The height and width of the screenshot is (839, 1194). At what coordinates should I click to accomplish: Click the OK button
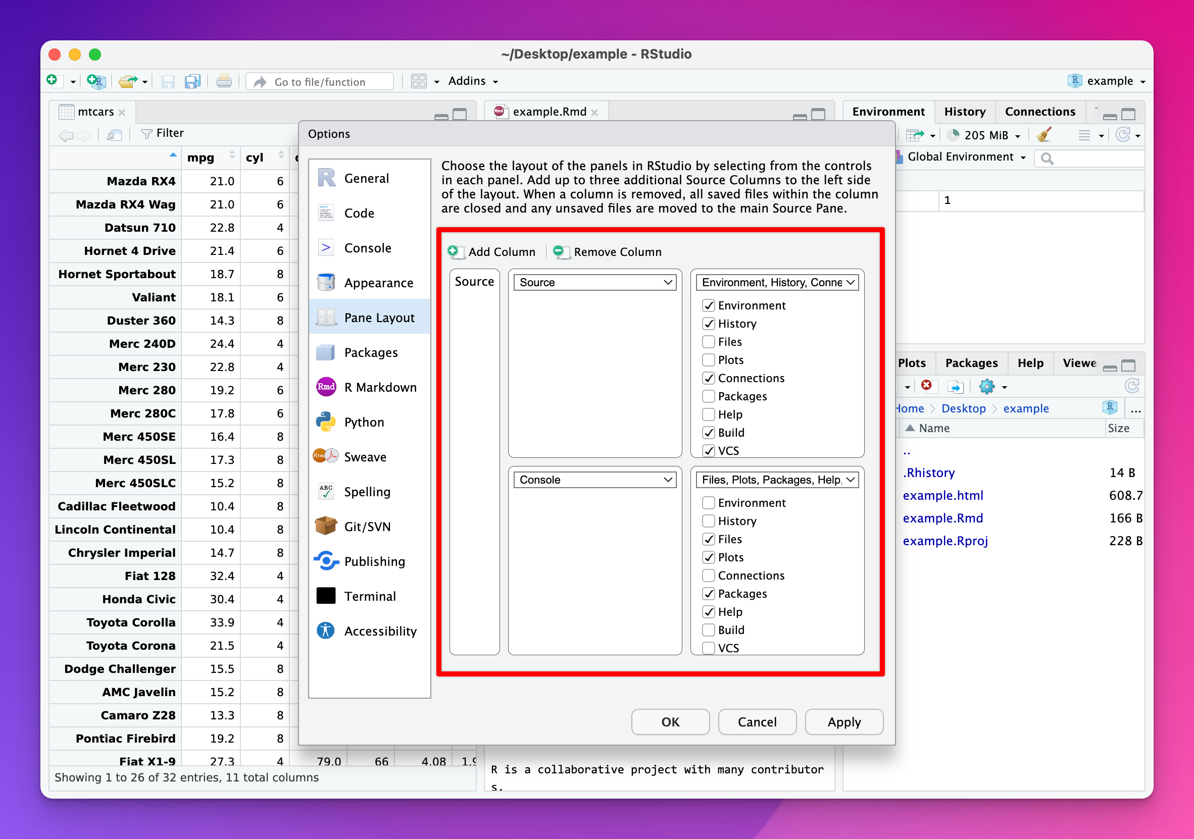(x=670, y=722)
